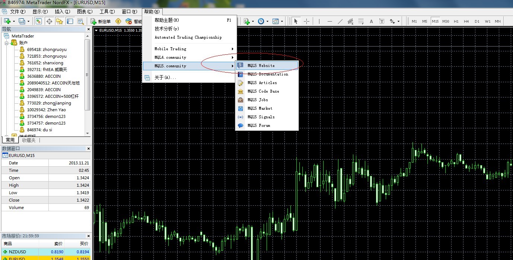
Task: Select the NZDUSD market watch row
Action: pos(46,251)
